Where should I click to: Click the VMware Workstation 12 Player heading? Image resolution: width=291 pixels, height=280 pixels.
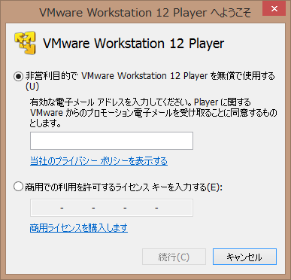point(134,44)
